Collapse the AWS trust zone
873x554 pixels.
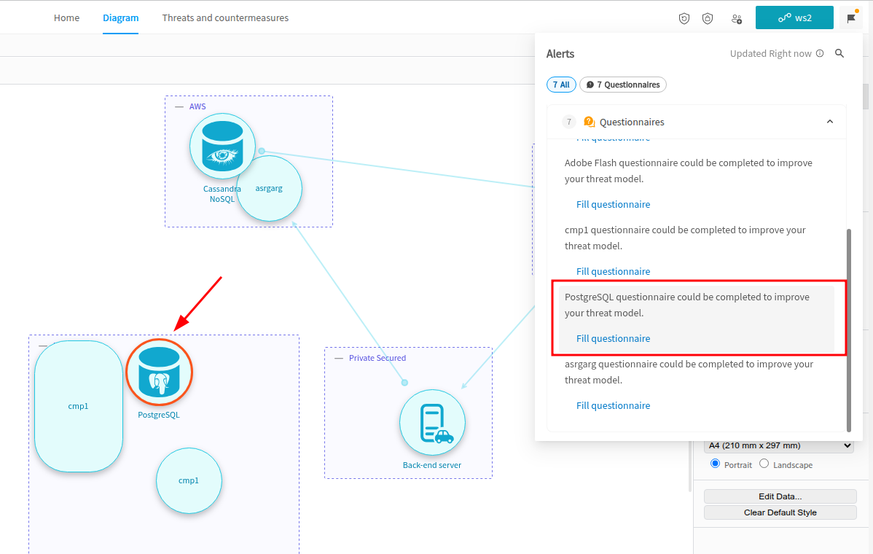coord(179,106)
